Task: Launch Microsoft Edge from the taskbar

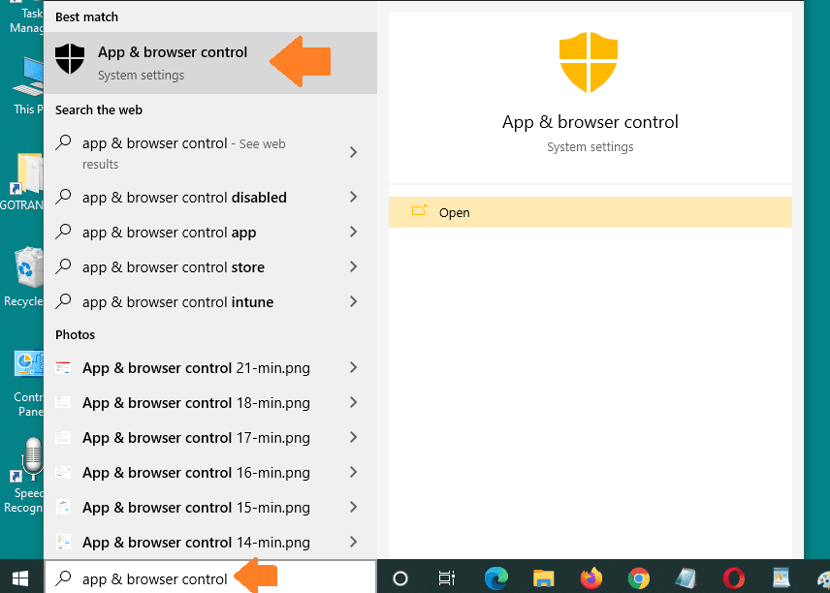Action: pyautogui.click(x=495, y=578)
